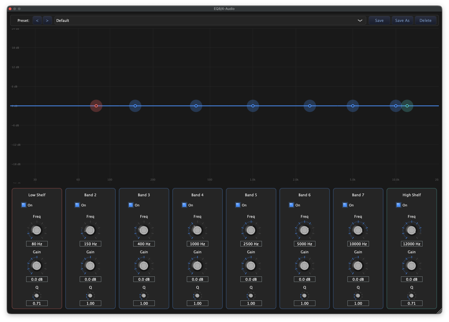Disable the Low Shelf On checkbox
Image resolution: width=449 pixels, height=322 pixels.
(x=23, y=205)
